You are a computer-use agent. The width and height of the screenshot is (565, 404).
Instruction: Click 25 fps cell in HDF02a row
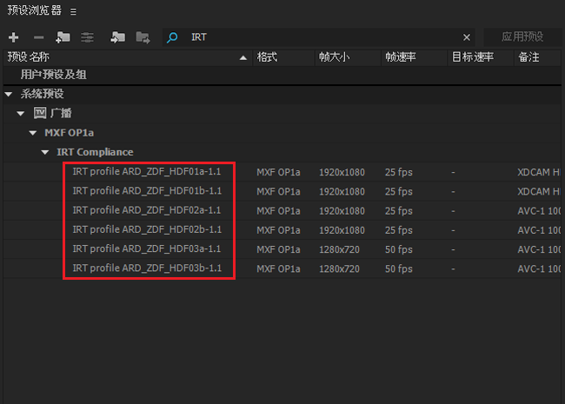click(398, 211)
